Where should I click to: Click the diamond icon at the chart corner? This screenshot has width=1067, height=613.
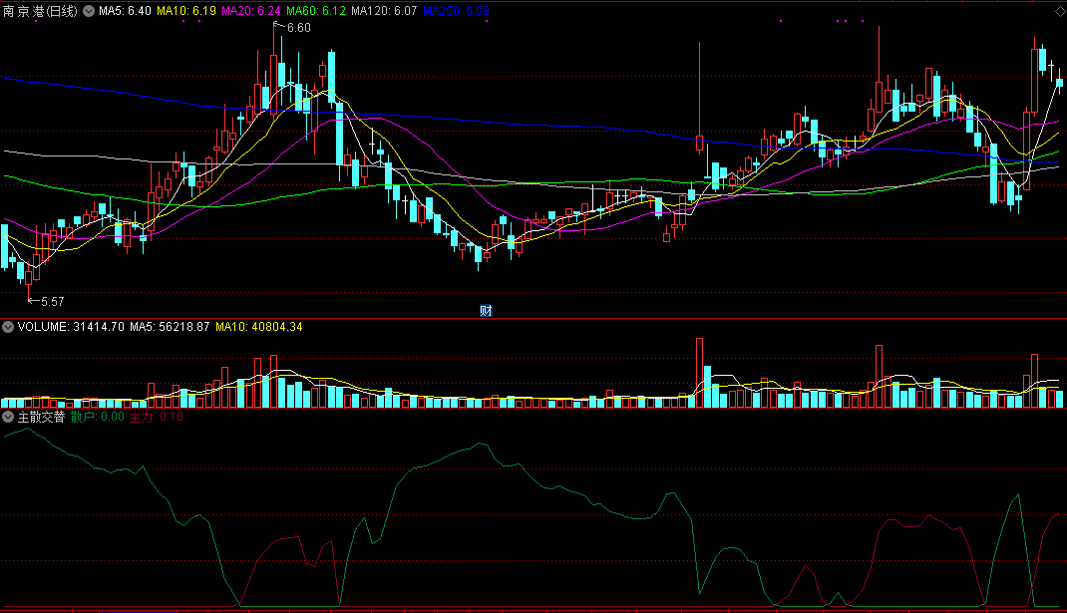pyautogui.click(x=1060, y=12)
